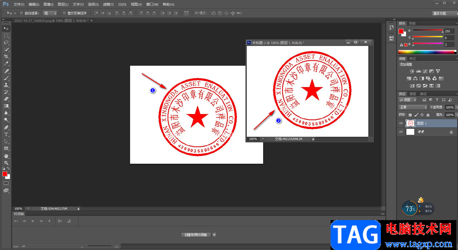Select the Lasso tool
This screenshot has width=458, height=250.
point(6,42)
